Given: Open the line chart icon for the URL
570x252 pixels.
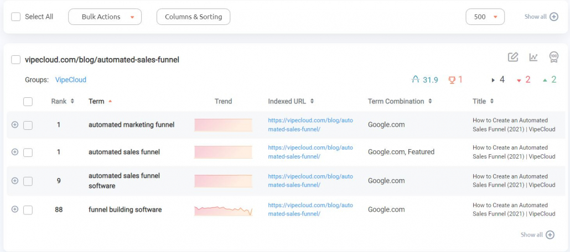Looking at the screenshot, I should pos(533,57).
